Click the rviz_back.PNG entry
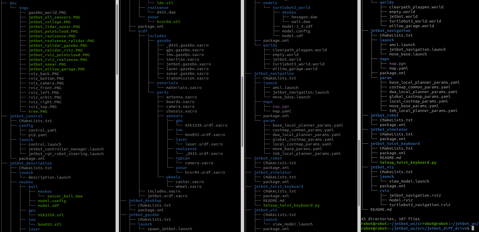The image size is (479, 232). coord(44,74)
